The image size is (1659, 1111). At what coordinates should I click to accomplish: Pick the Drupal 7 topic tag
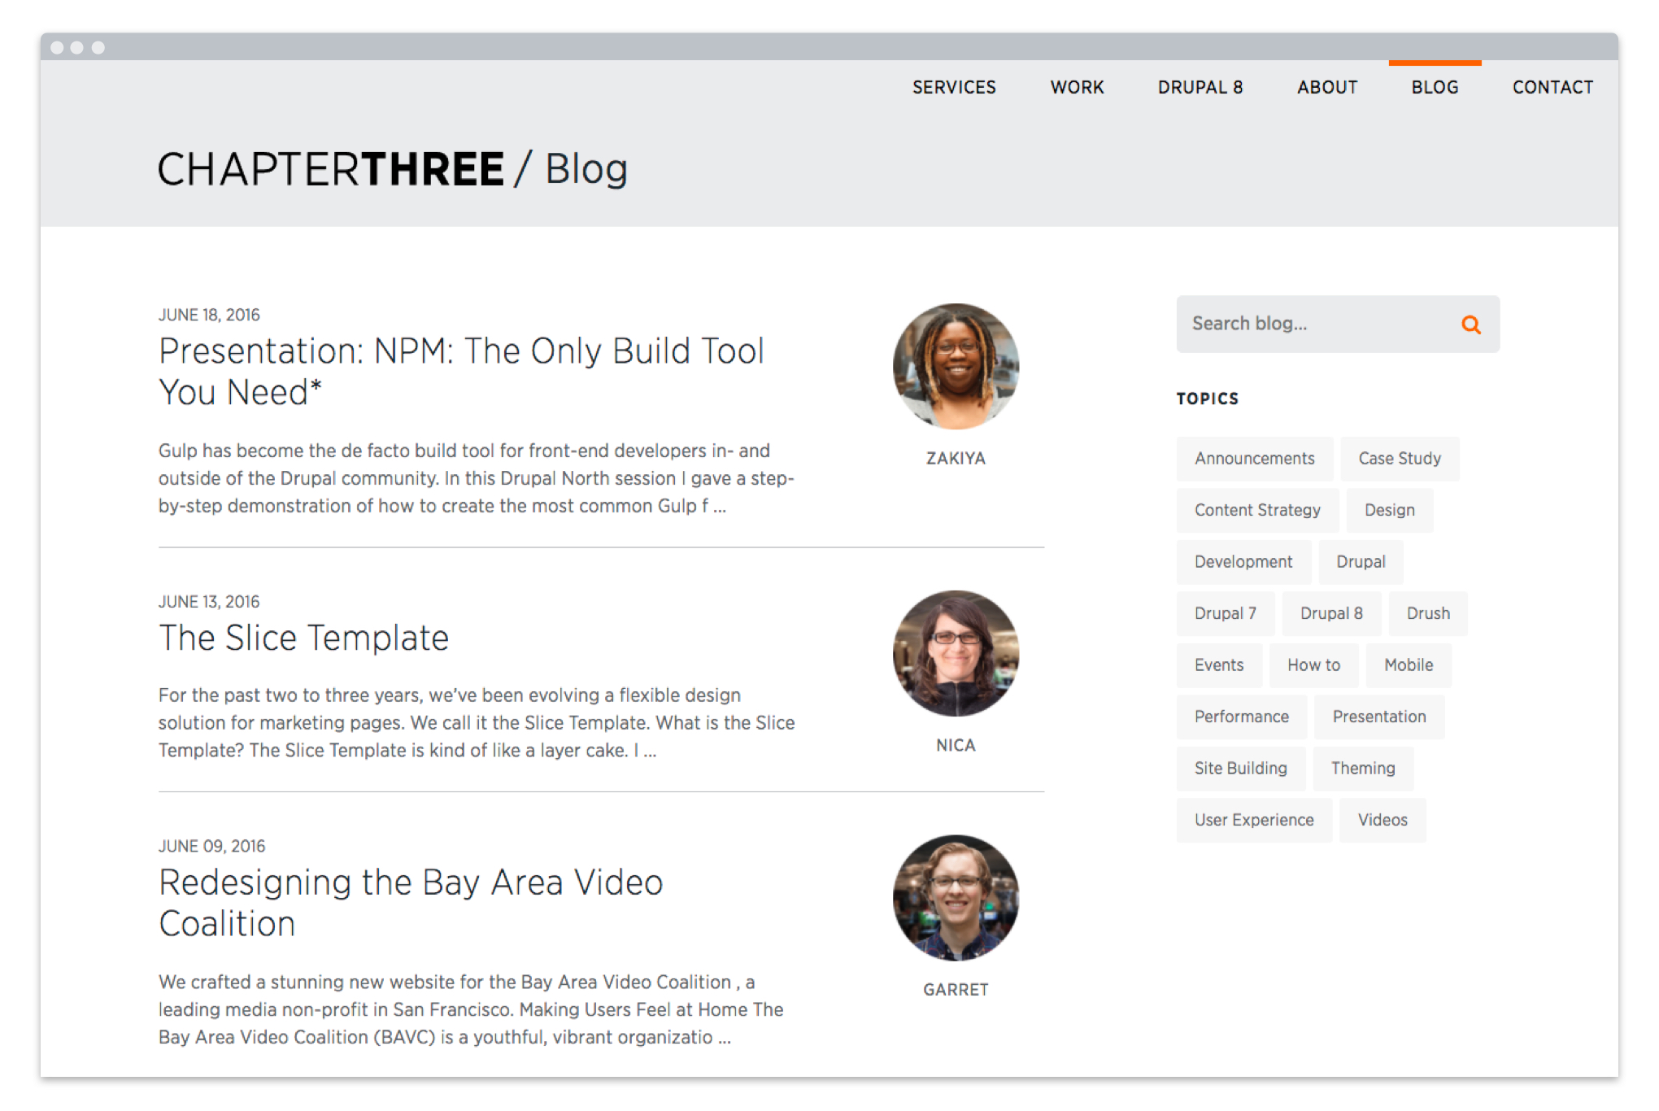pyautogui.click(x=1226, y=613)
